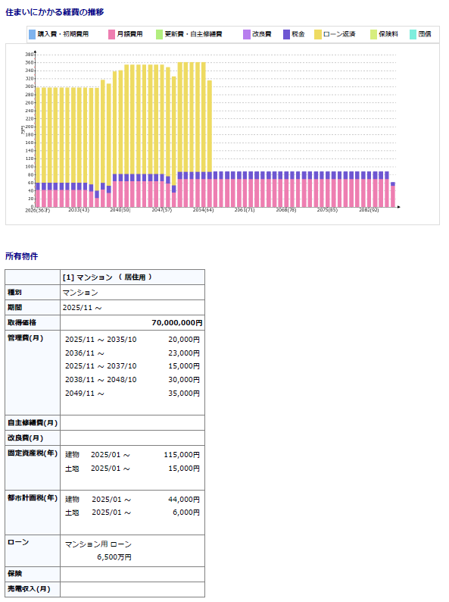Click the ローン row label
Viewport: 449px width, 602px height.
coord(18,542)
